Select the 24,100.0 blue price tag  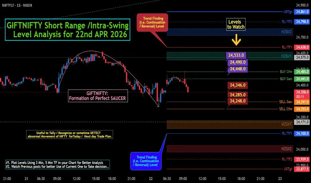pos(302,133)
